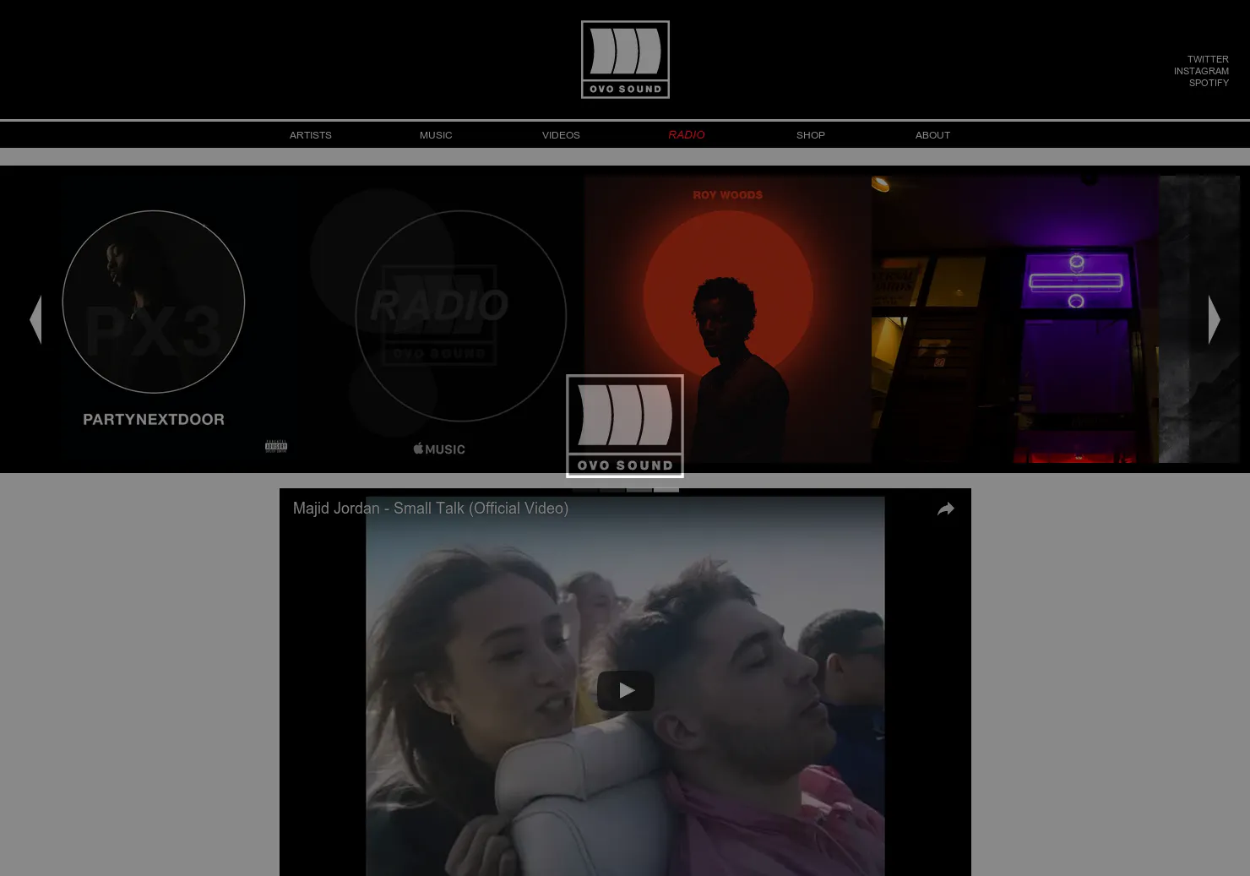
Task: Go to the previous carousel slide arrow
Action: coord(35,319)
